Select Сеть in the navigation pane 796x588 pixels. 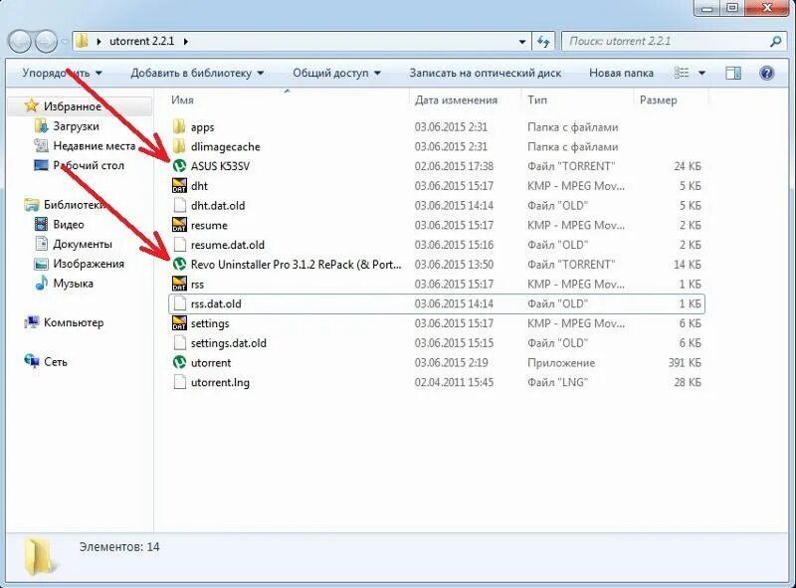(56, 362)
